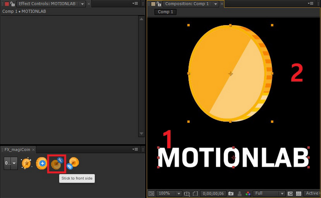Click the coin icon with plus badge
The height and width of the screenshot is (198, 321).
[42, 163]
